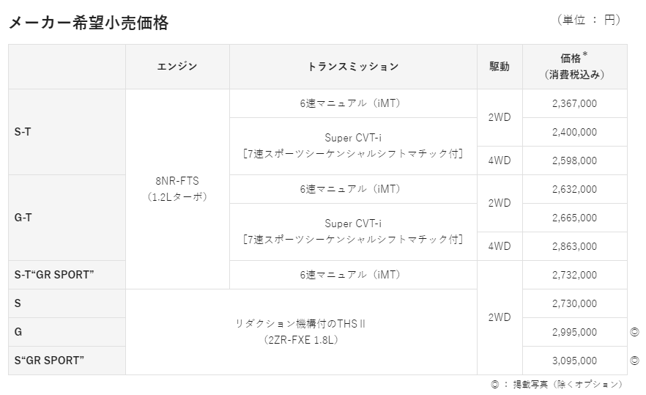646x395 pixels.
Task: Click the 駆動 column header
Action: 500,67
